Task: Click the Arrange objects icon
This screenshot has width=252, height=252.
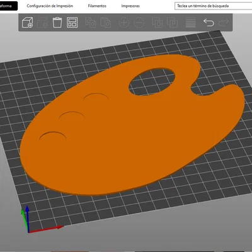Action: pyautogui.click(x=72, y=23)
